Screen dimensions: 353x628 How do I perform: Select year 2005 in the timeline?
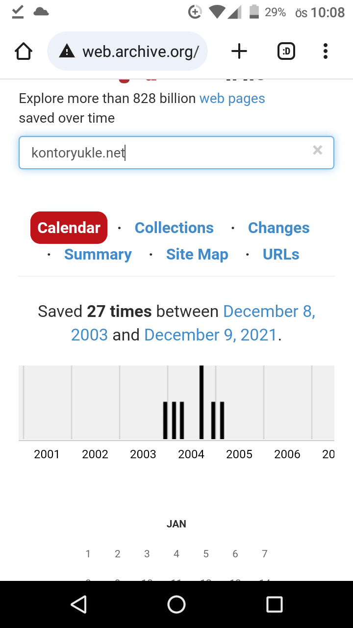(239, 454)
